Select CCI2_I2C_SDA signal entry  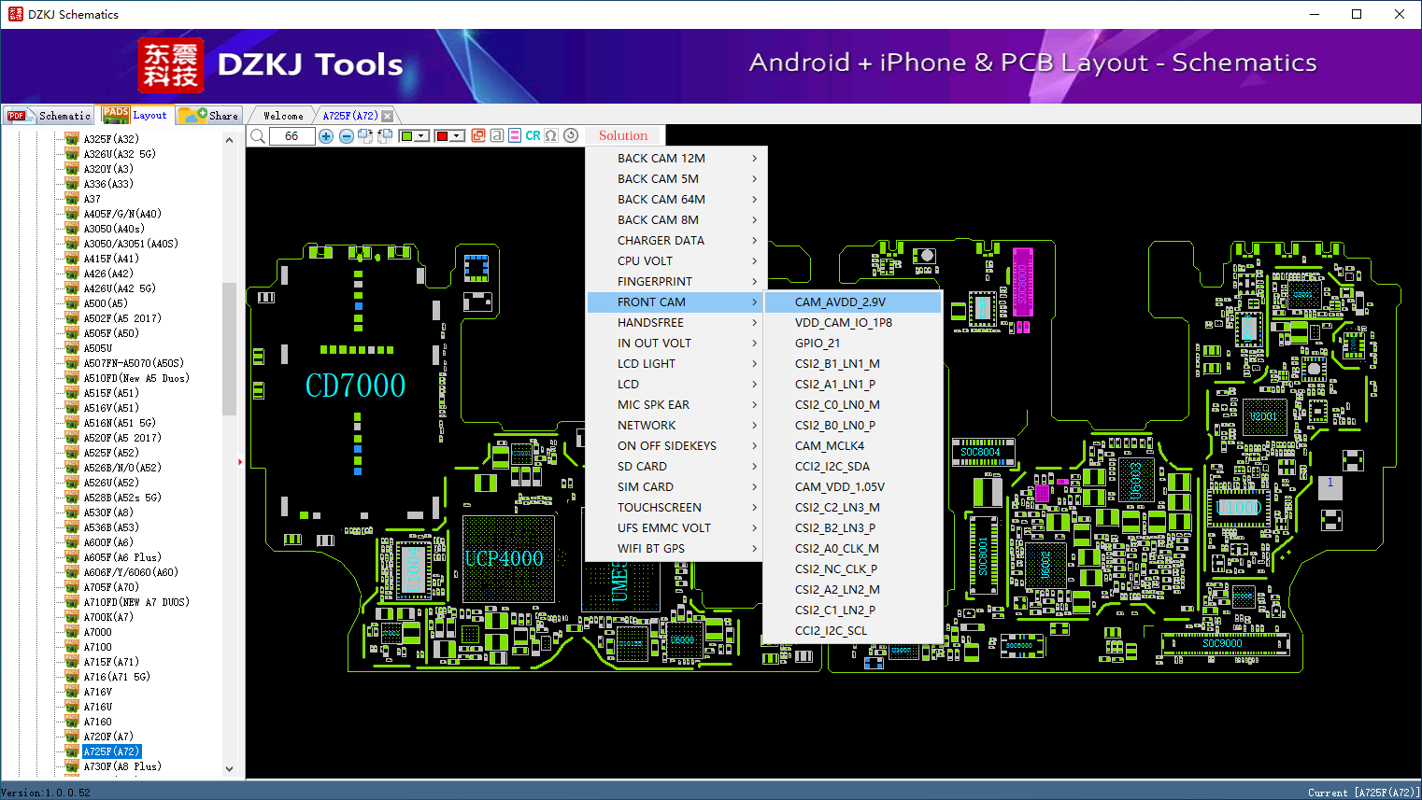[853, 467]
